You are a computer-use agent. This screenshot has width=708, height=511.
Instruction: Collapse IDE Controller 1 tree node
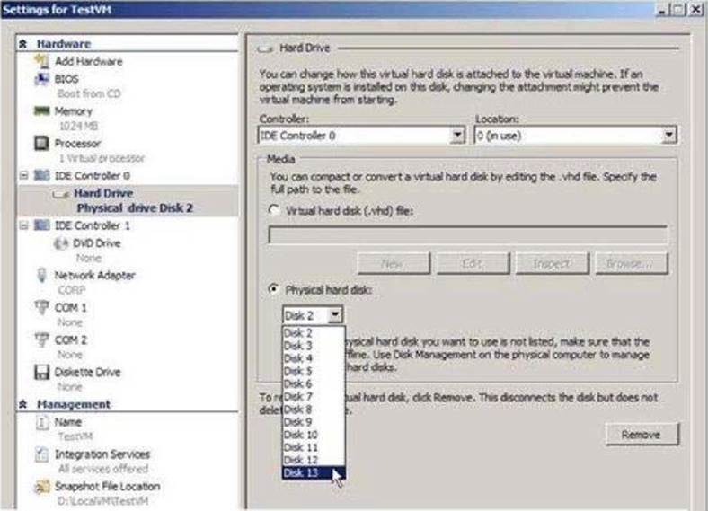point(24,225)
